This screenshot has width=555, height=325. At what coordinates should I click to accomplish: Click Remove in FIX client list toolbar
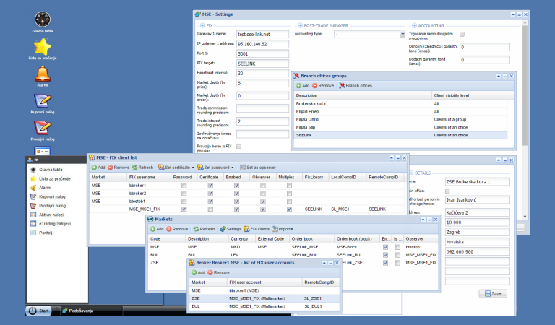(119, 168)
